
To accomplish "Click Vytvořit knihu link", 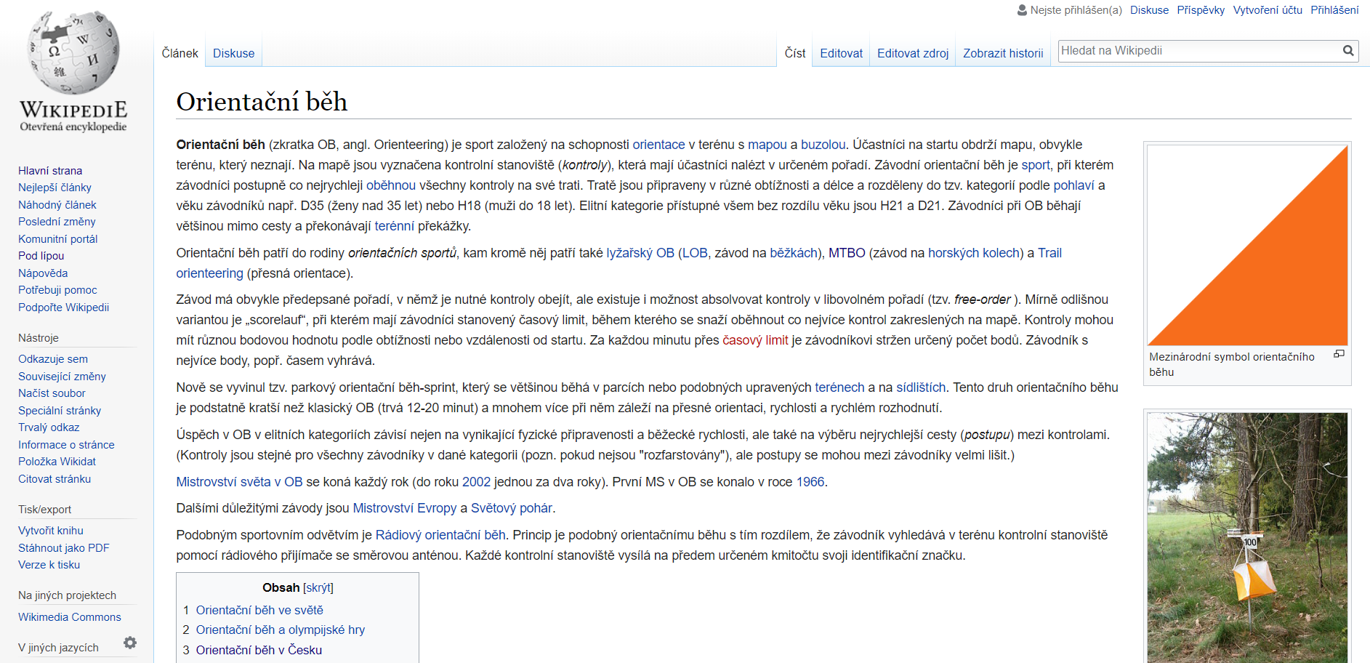I will pyautogui.click(x=51, y=531).
